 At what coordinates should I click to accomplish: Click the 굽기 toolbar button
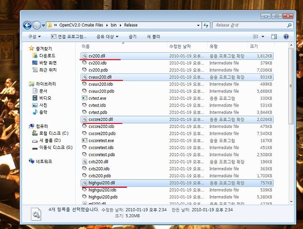(x=133, y=37)
